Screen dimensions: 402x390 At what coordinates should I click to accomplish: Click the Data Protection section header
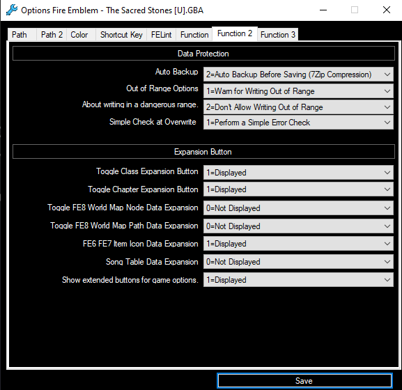[203, 54]
